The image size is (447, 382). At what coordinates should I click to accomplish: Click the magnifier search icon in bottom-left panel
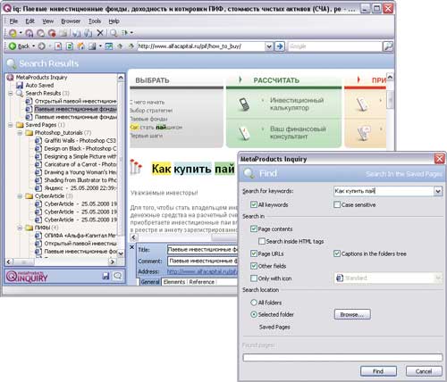[118, 276]
